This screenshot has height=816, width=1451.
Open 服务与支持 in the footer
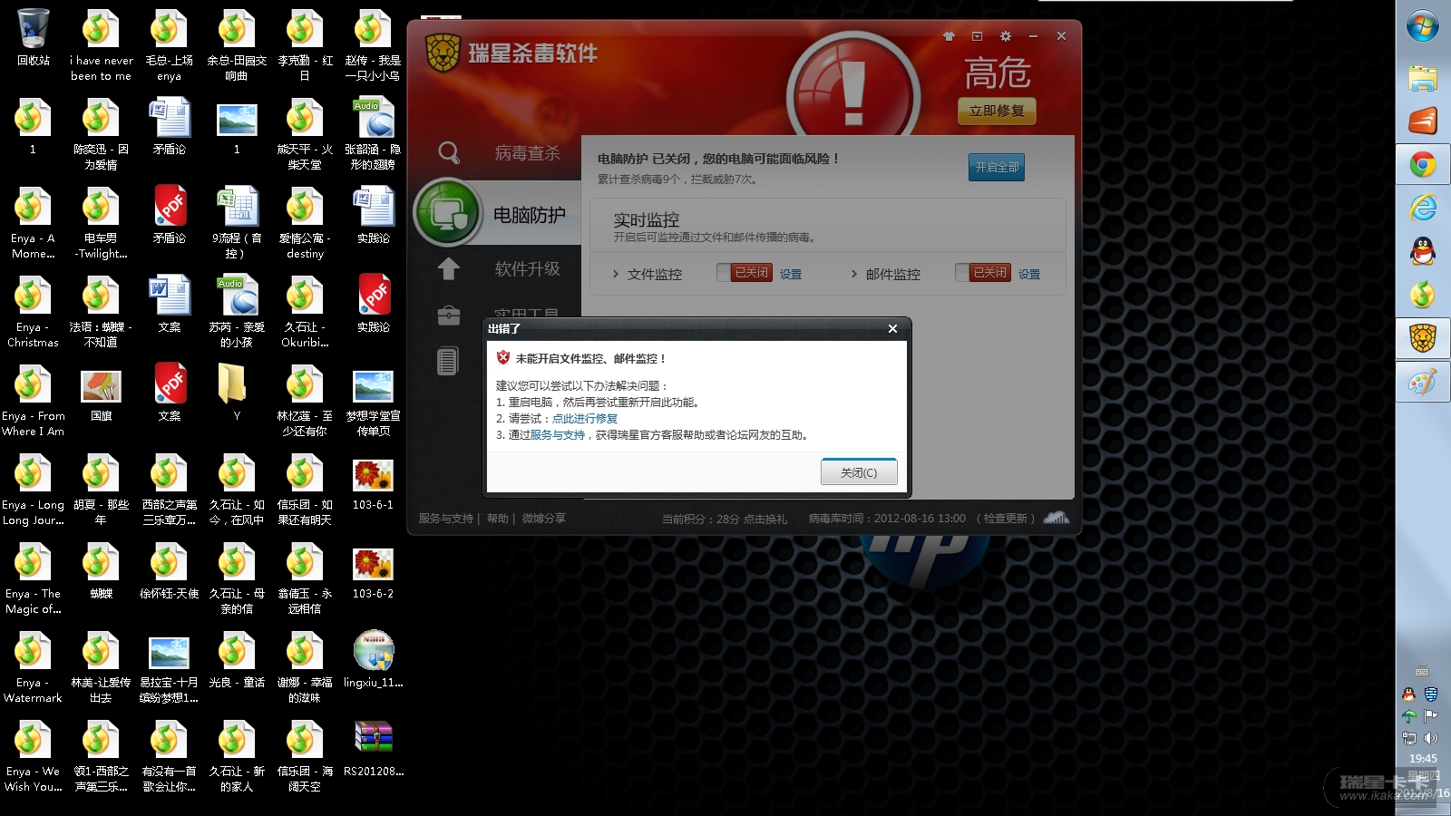[x=446, y=519]
